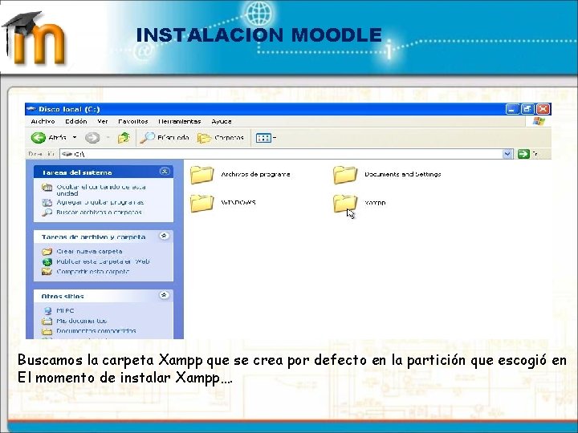Click Agregar o quitar programas link

click(x=100, y=202)
